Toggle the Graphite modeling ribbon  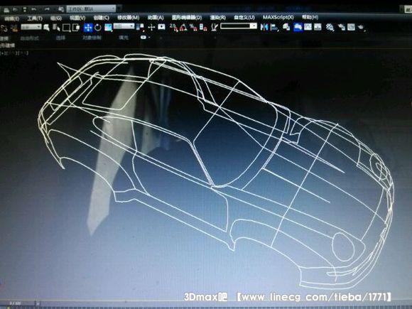click(298, 27)
